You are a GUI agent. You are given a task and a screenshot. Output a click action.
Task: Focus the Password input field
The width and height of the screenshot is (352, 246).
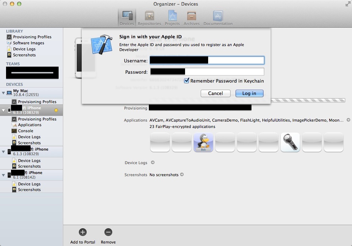pyautogui.click(x=207, y=72)
